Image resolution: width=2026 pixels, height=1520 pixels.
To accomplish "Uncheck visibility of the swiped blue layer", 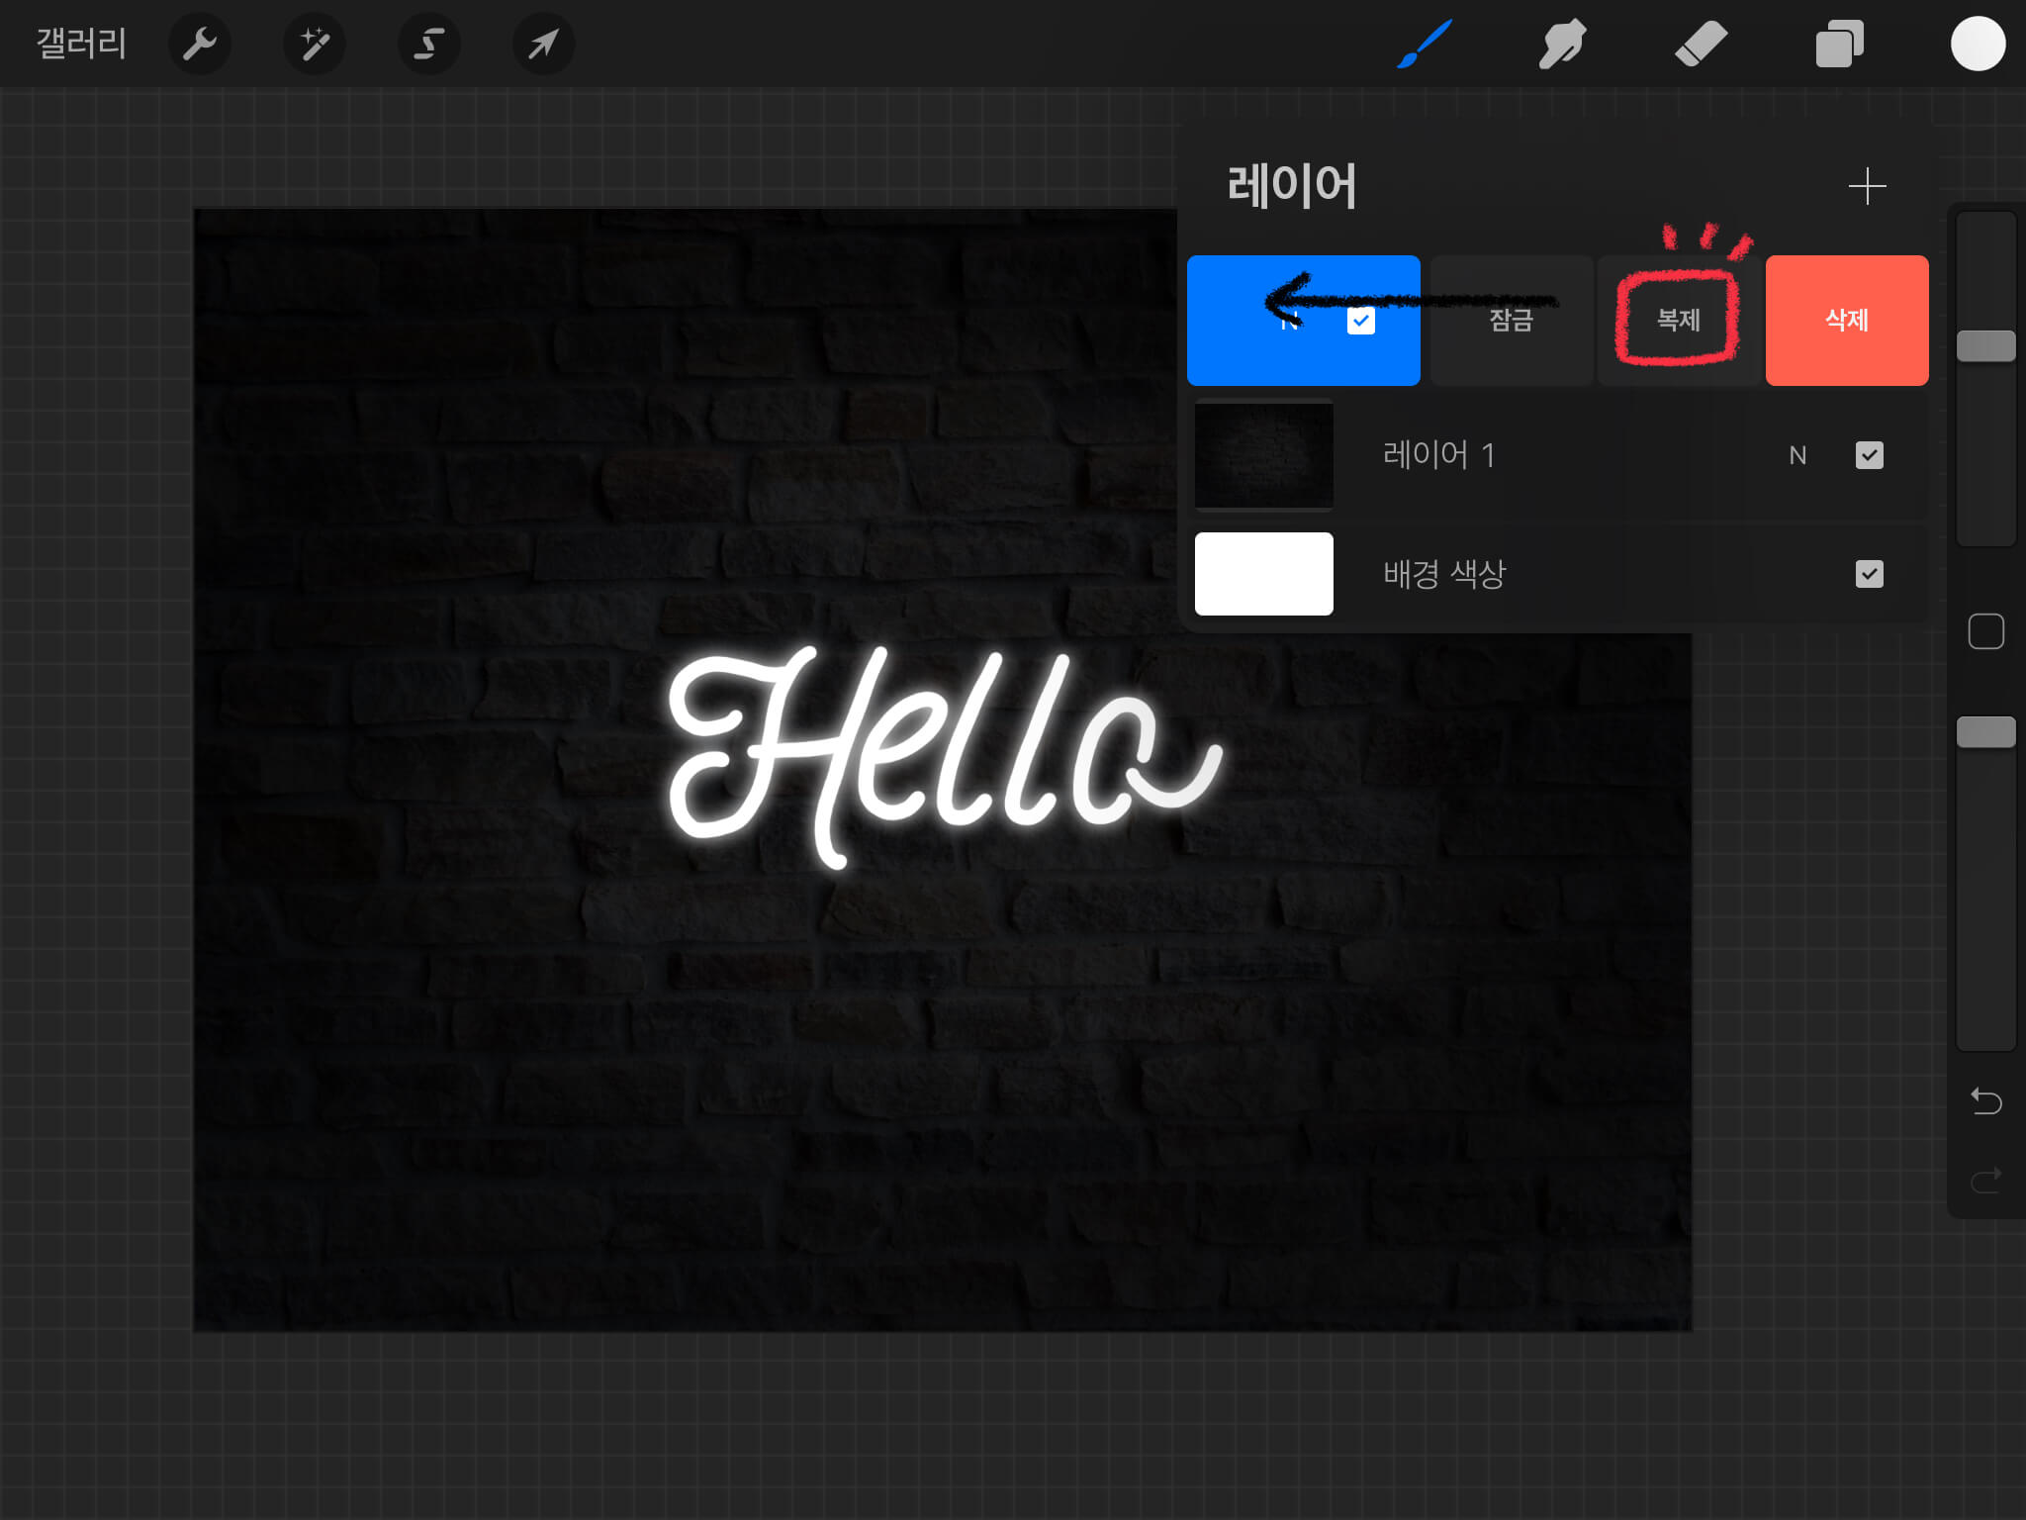I will (x=1361, y=321).
